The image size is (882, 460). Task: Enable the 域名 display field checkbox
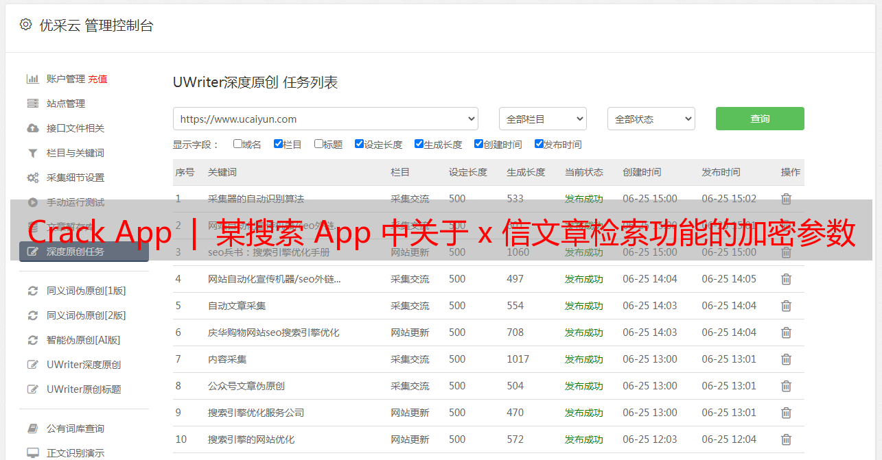click(237, 144)
